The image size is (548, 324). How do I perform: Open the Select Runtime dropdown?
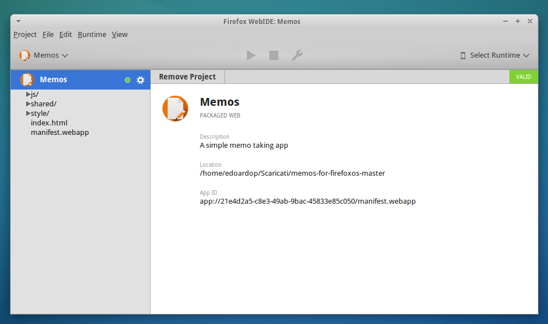click(x=494, y=55)
